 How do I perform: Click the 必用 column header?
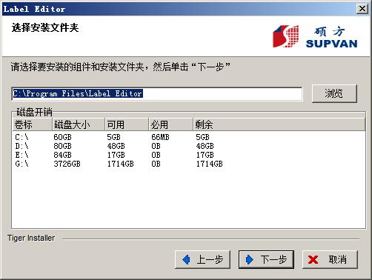[x=171, y=124]
